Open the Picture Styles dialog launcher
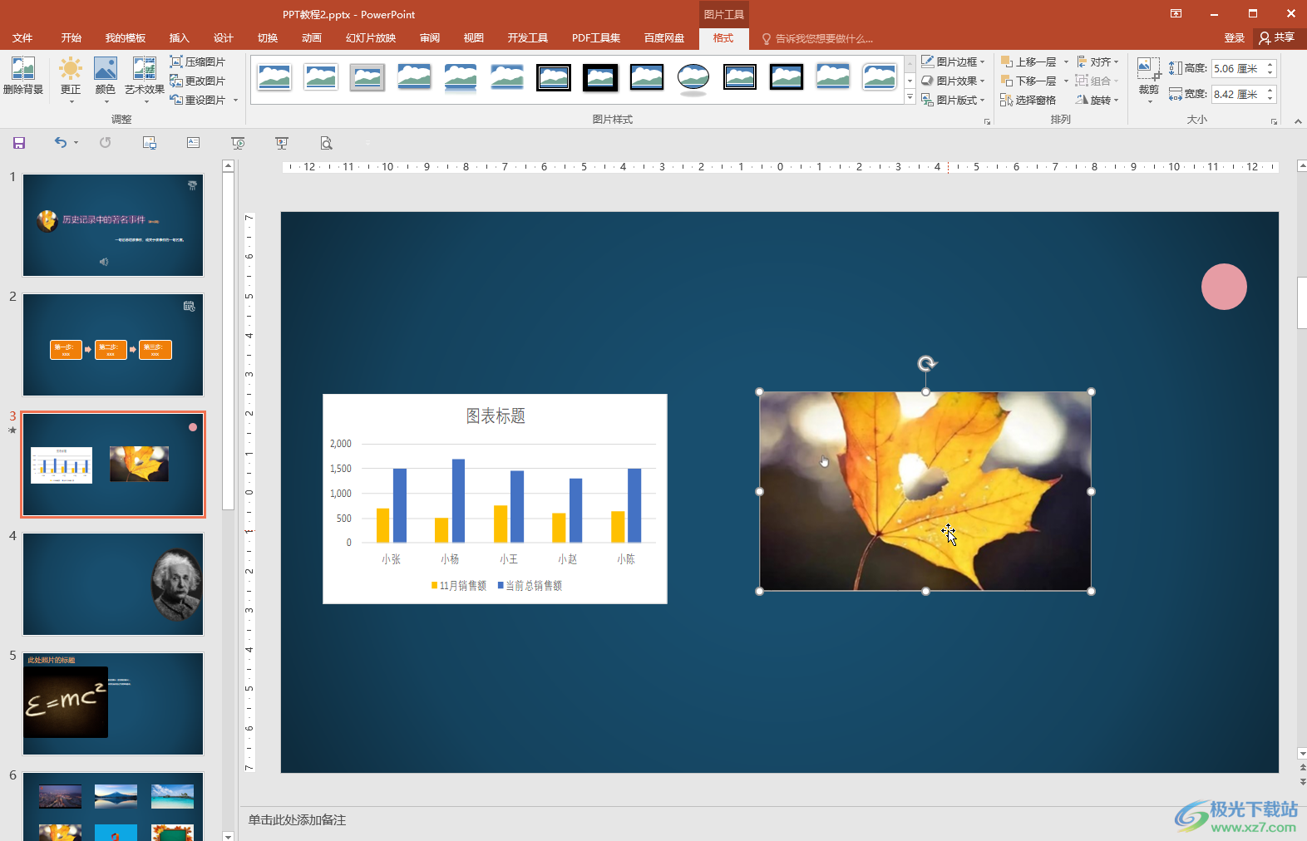 coord(988,121)
